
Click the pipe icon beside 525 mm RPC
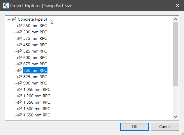[20, 51]
